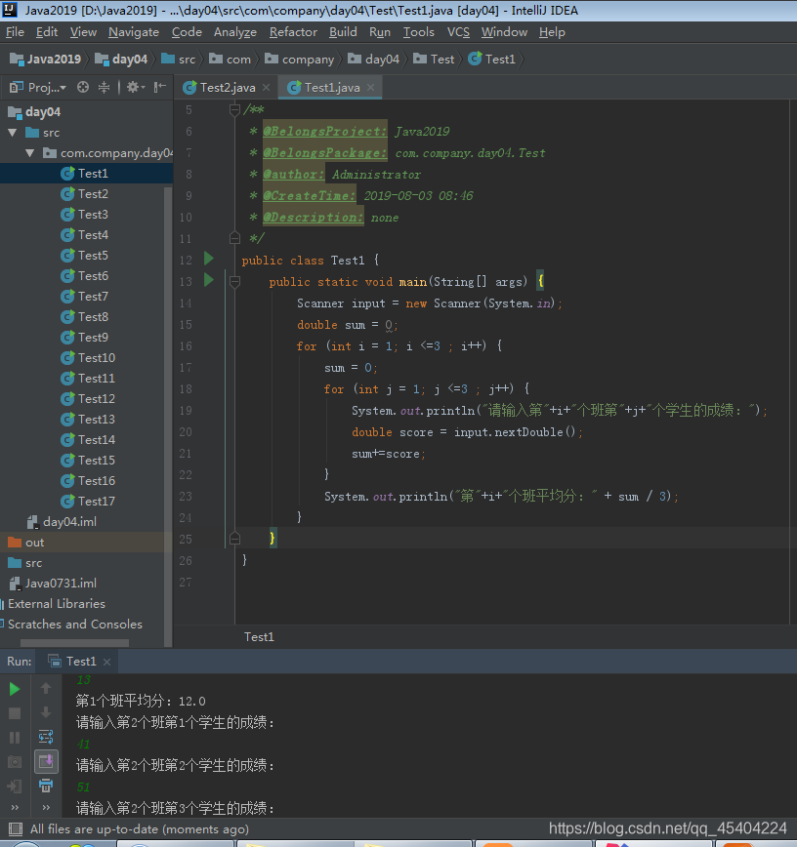The image size is (797, 847).
Task: Switch to the Test2.java editor tab
Action: pos(228,88)
